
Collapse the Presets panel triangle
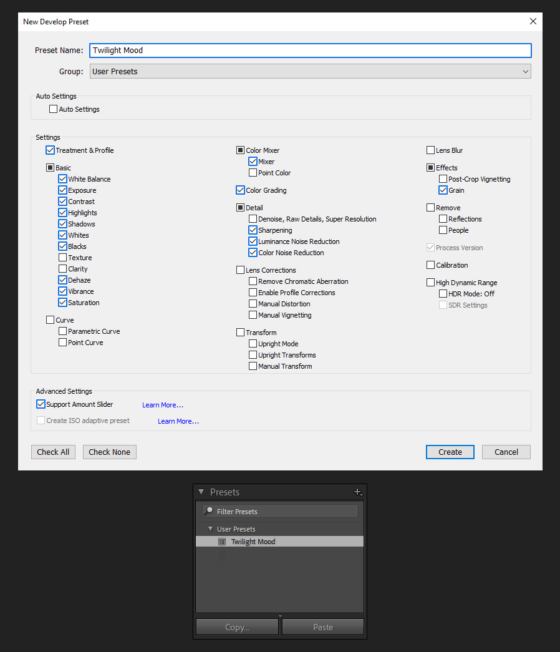pyautogui.click(x=201, y=492)
